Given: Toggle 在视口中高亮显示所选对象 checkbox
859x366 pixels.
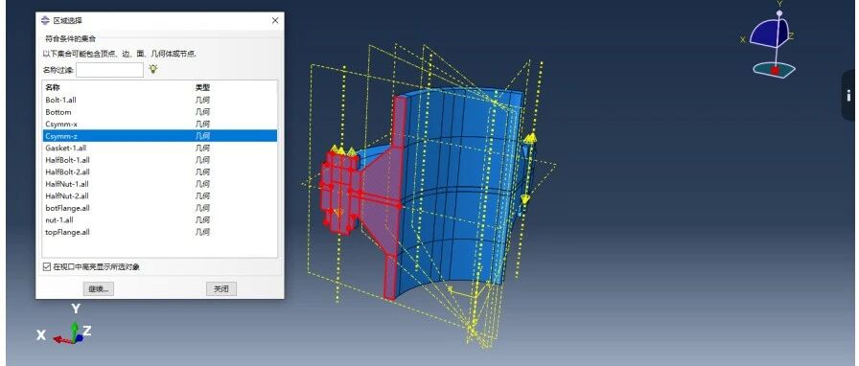Looking at the screenshot, I should (47, 266).
